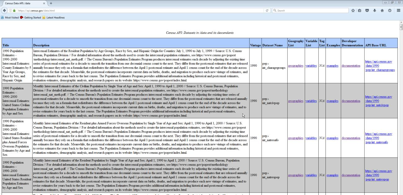Screen dimensions: 403x195
Task: Click the Variable List column header
Action: (x=311, y=43)
